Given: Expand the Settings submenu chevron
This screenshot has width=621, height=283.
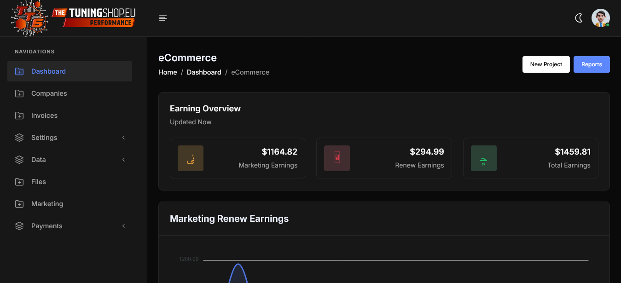Looking at the screenshot, I should [x=123, y=138].
